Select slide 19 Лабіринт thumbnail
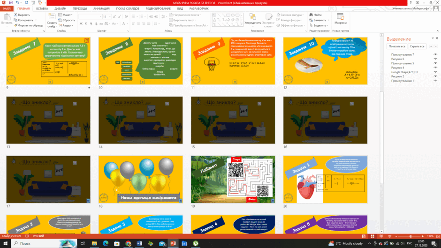The height and width of the screenshot is (248, 441). [x=233, y=180]
